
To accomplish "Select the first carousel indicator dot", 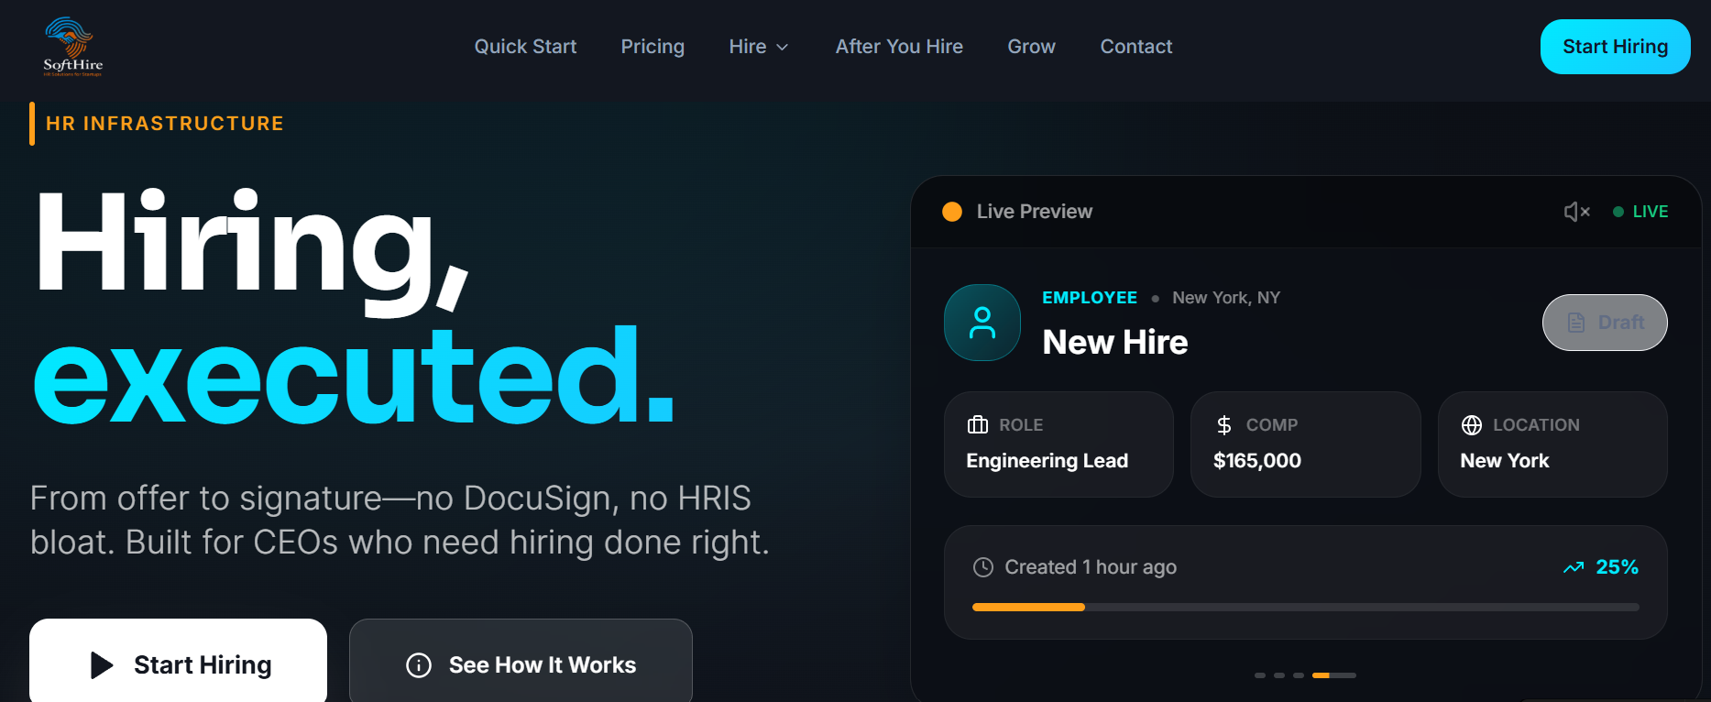I will tap(1260, 675).
